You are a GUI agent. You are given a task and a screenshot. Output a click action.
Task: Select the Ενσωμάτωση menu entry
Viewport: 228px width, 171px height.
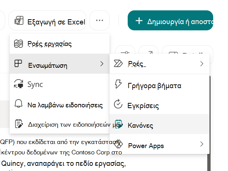[60, 64]
